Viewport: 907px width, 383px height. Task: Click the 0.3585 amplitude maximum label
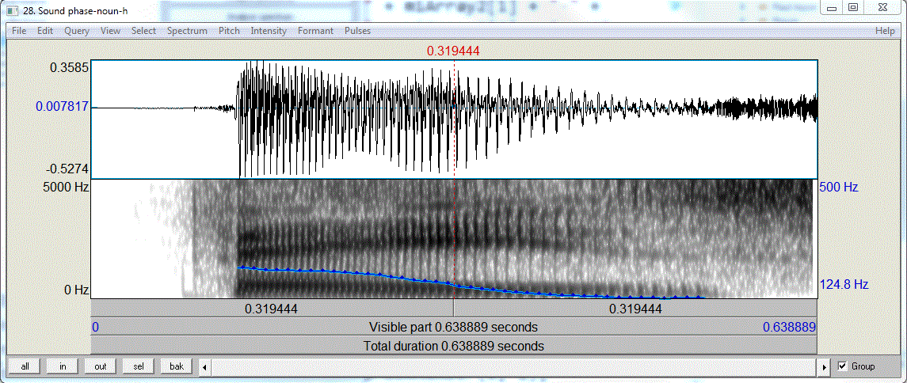70,67
